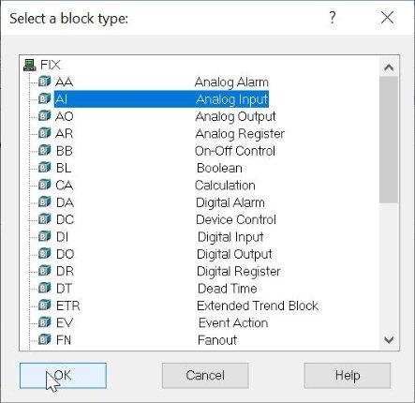Choose the DA Digital Alarm block

pos(160,202)
